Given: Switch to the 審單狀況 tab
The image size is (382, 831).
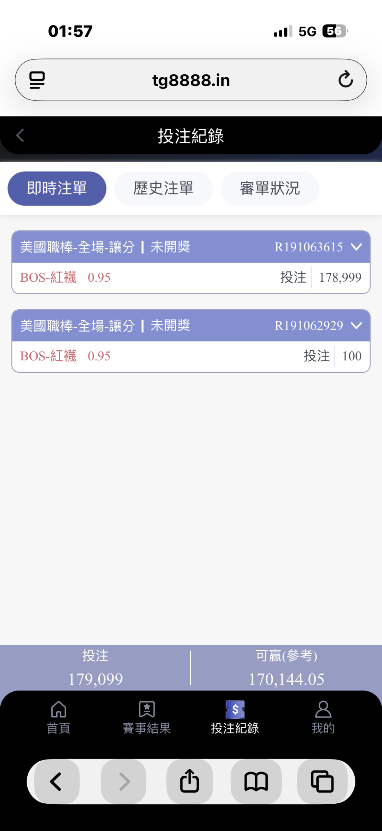Looking at the screenshot, I should coord(270,188).
